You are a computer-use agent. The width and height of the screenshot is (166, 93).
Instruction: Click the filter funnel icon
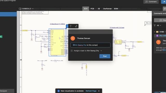(x=155, y=25)
